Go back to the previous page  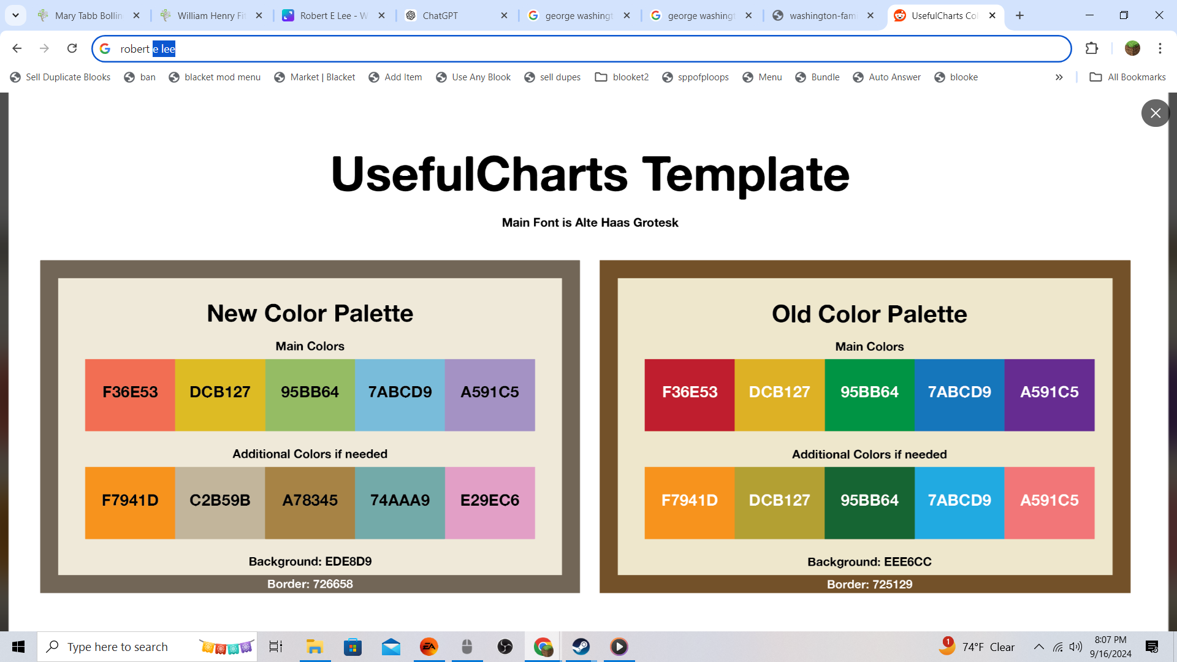tap(17, 48)
